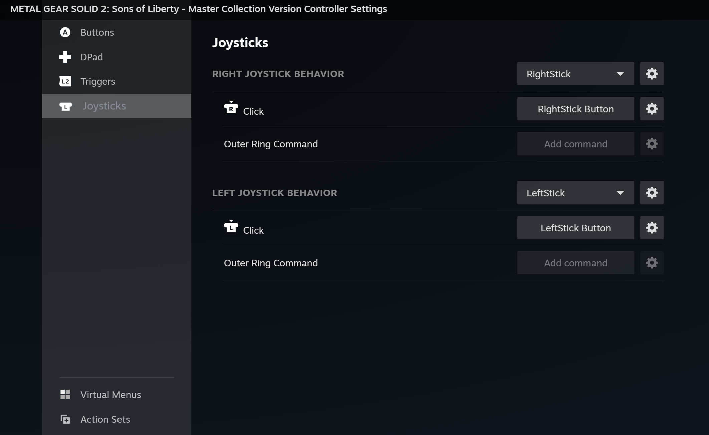This screenshot has height=435, width=709.
Task: Open left Outer Ring Command settings gear
Action: (652, 263)
